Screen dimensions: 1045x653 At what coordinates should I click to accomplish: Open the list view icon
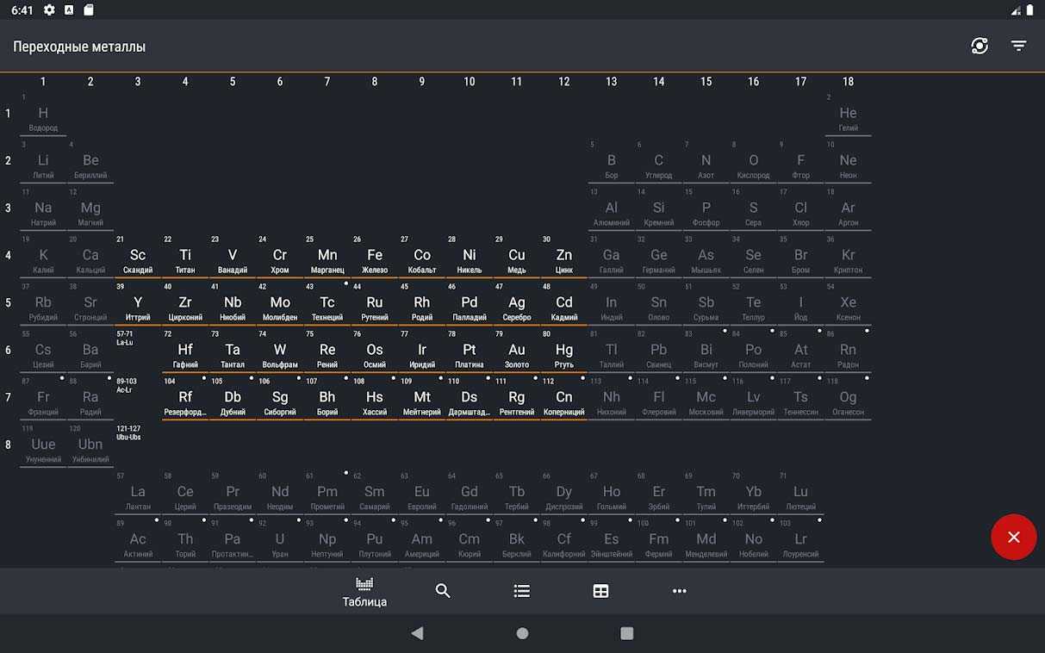(x=521, y=591)
